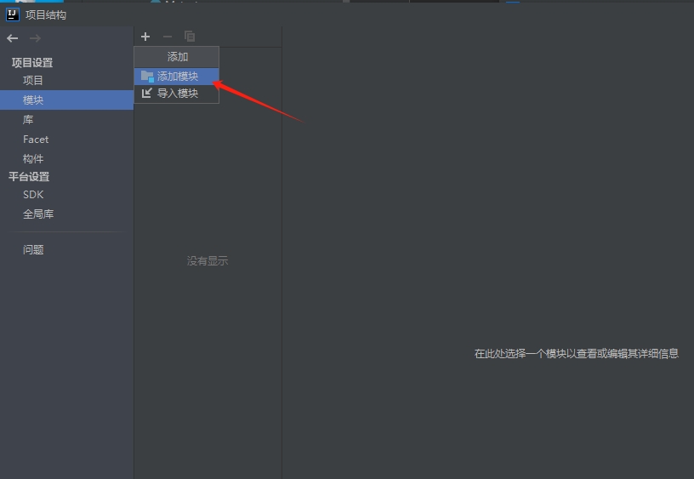Viewport: 694px width, 479px height.
Task: Go back with the left arrow
Action: (13, 38)
